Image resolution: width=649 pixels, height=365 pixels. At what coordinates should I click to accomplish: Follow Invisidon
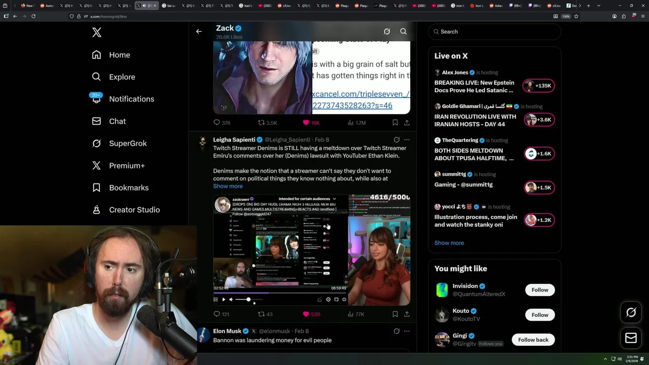[539, 290]
